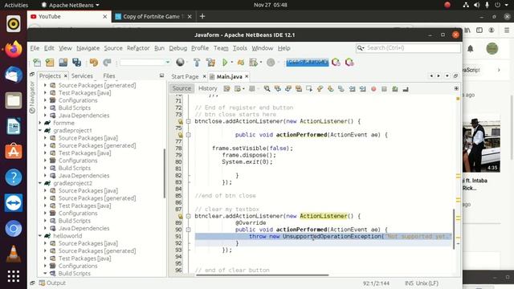Open the Refactor menu

click(x=138, y=48)
